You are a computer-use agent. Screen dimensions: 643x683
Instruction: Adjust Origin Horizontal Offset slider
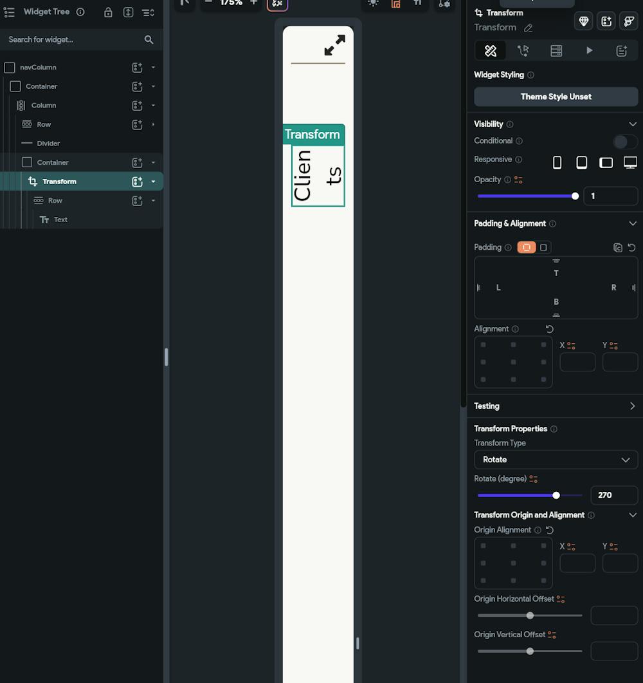529,616
